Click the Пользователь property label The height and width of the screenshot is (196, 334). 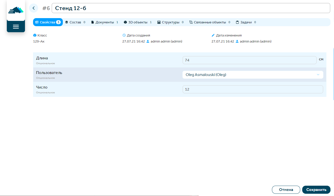[49, 73]
